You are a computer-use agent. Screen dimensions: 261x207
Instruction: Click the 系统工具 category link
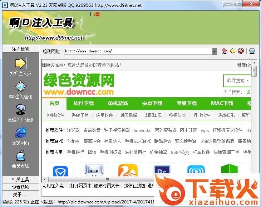coord(80,115)
